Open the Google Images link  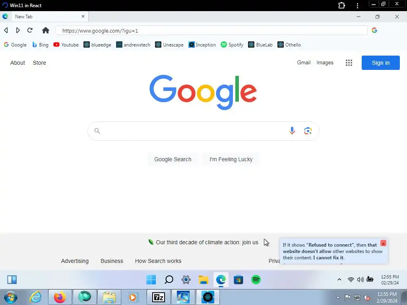(x=325, y=62)
